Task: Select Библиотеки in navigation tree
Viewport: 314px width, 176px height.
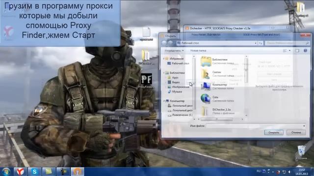Action: (177, 73)
